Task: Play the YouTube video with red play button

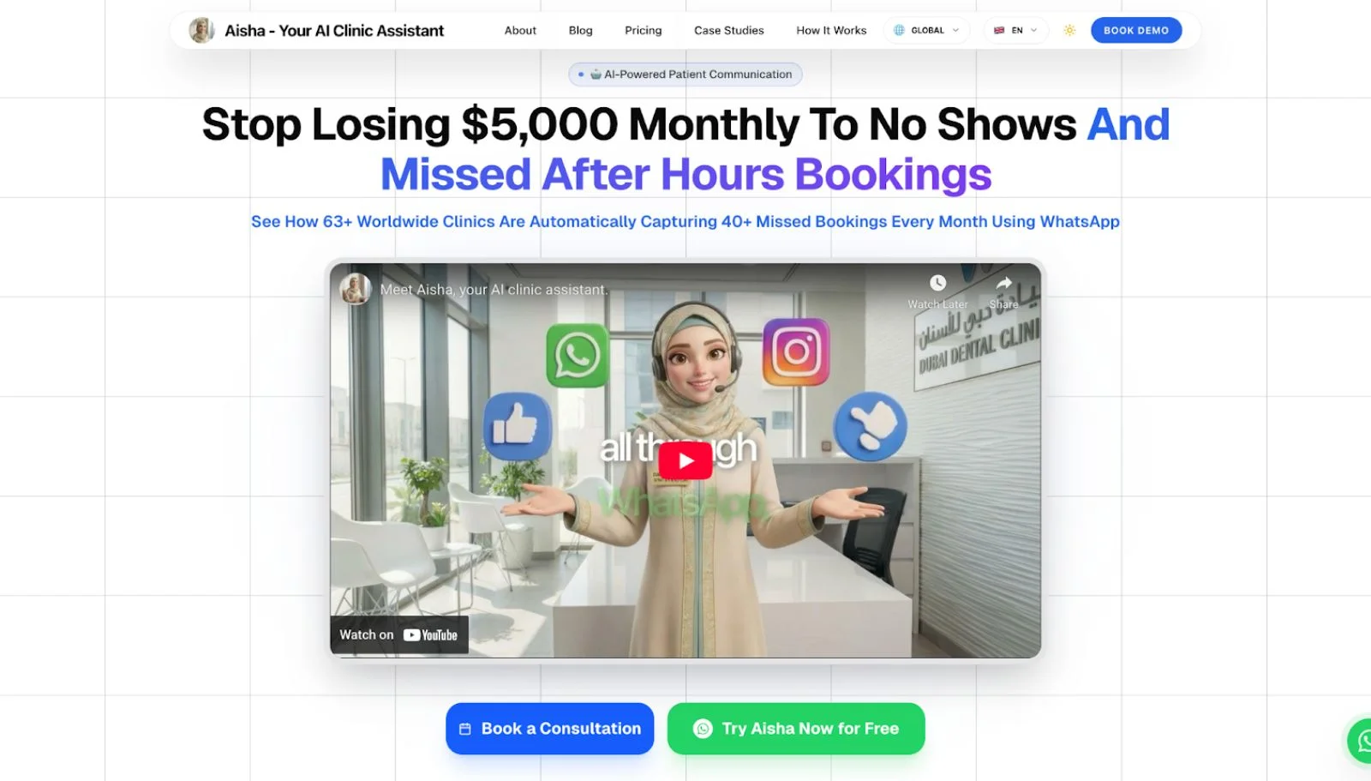Action: pyautogui.click(x=685, y=461)
